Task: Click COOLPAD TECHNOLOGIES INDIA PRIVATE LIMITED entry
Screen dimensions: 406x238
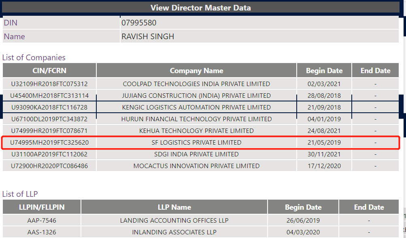Action: 196,84
